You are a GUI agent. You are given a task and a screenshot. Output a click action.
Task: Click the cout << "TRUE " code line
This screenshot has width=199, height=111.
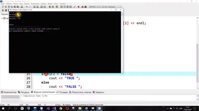tap(64, 78)
